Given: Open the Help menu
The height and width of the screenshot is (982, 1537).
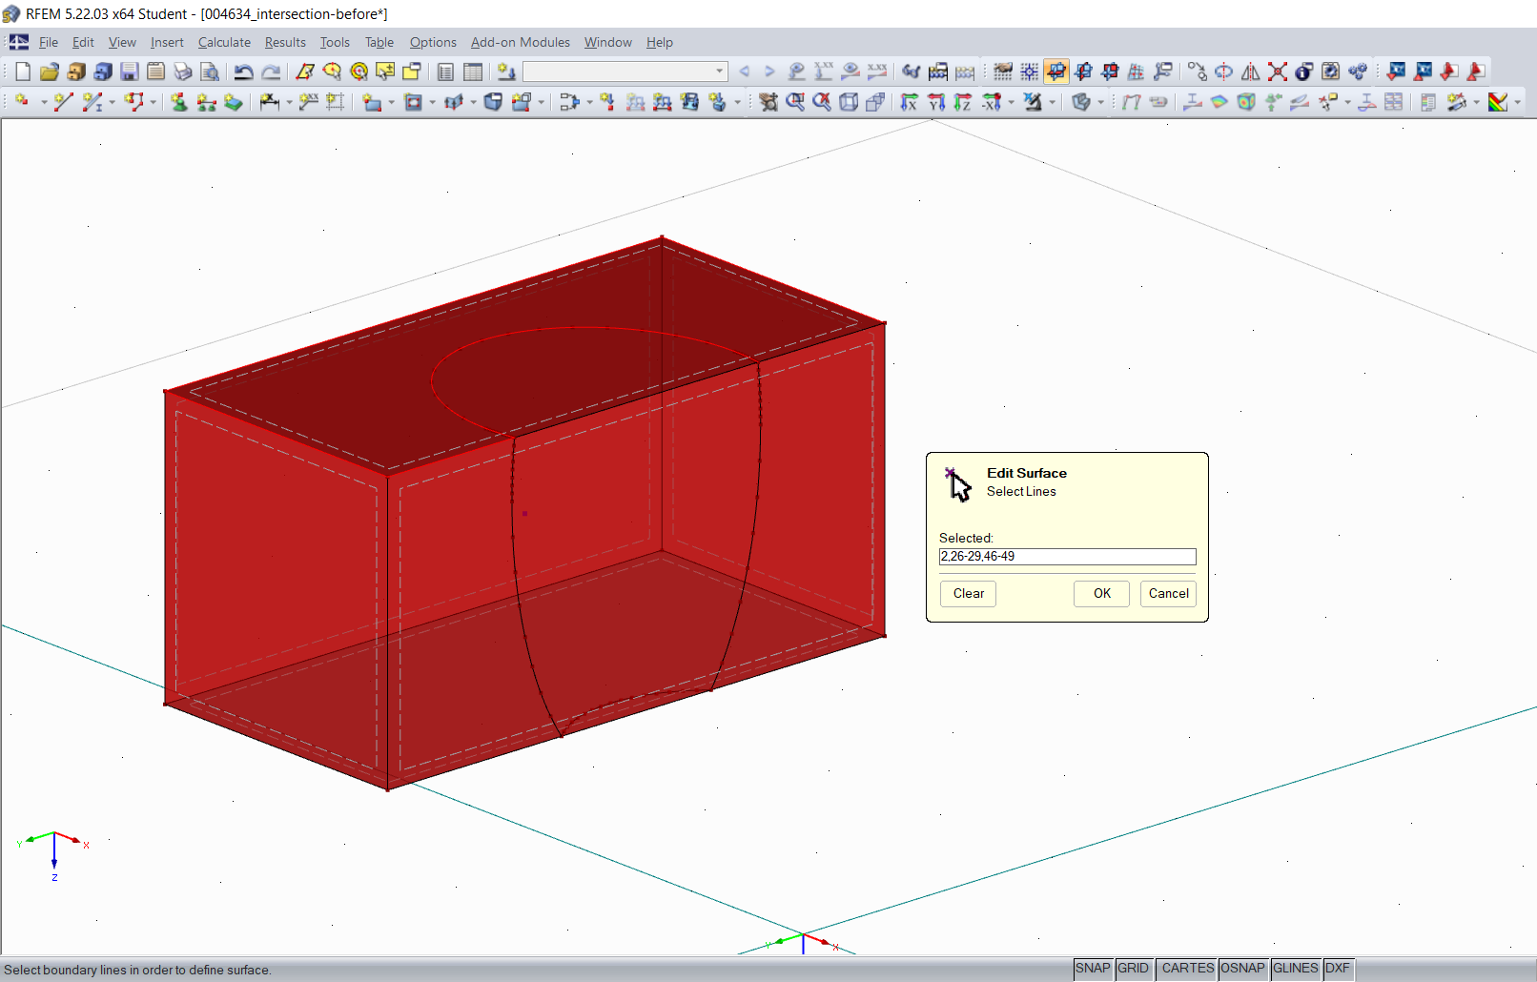Looking at the screenshot, I should pyautogui.click(x=660, y=42).
